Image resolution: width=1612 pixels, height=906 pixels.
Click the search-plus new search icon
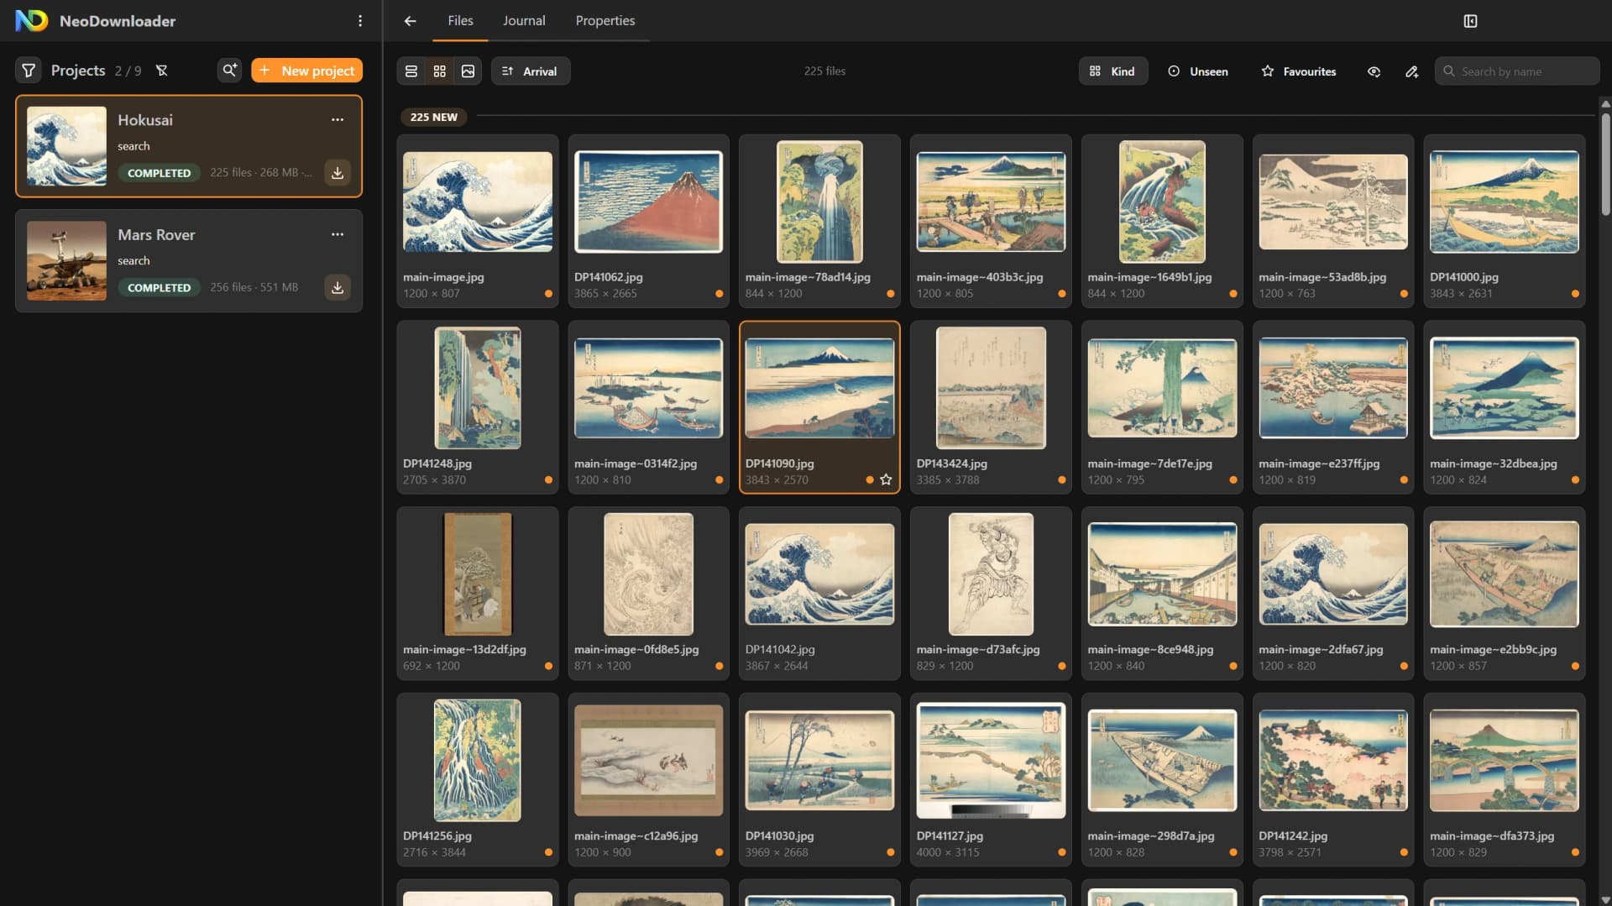229,71
